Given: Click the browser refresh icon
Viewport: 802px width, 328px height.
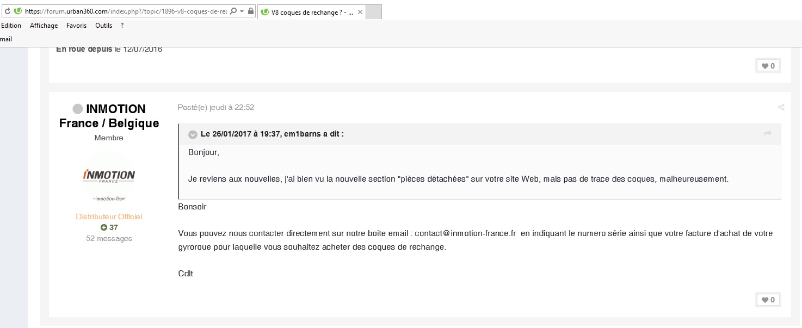Looking at the screenshot, I should tap(8, 11).
